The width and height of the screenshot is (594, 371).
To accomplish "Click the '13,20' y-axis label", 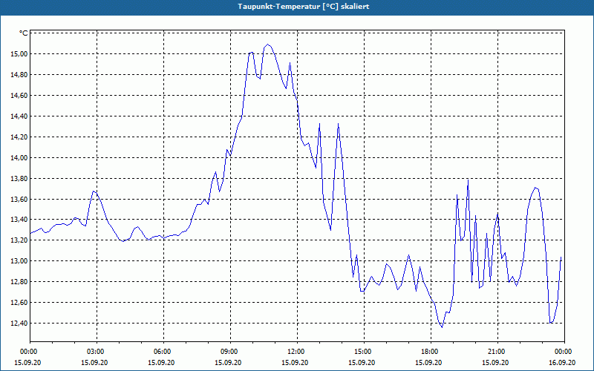I will tap(21, 240).
